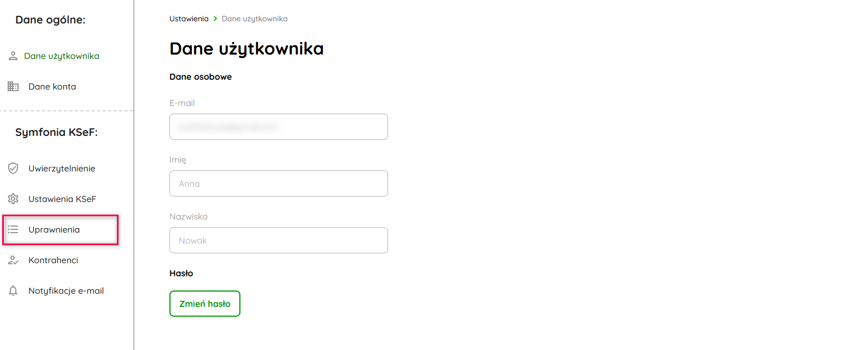The width and height of the screenshot is (841, 350).
Task: Click the bell icon for Notyfikacje e-mail
Action: pyautogui.click(x=13, y=291)
